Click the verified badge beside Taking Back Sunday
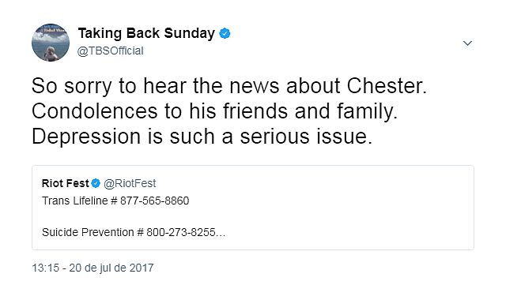Image resolution: width=506 pixels, height=285 pixels. click(x=225, y=33)
